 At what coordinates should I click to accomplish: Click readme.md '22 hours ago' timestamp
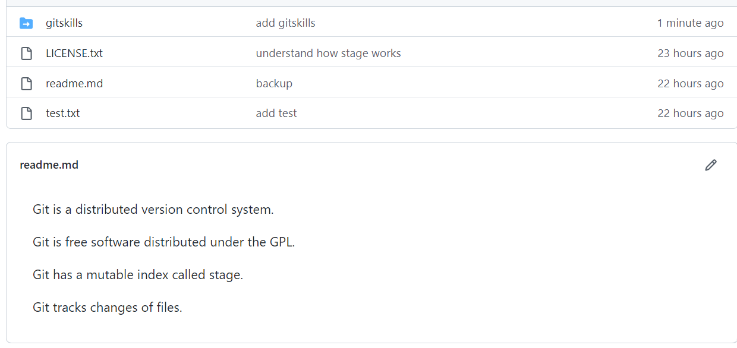tap(691, 84)
